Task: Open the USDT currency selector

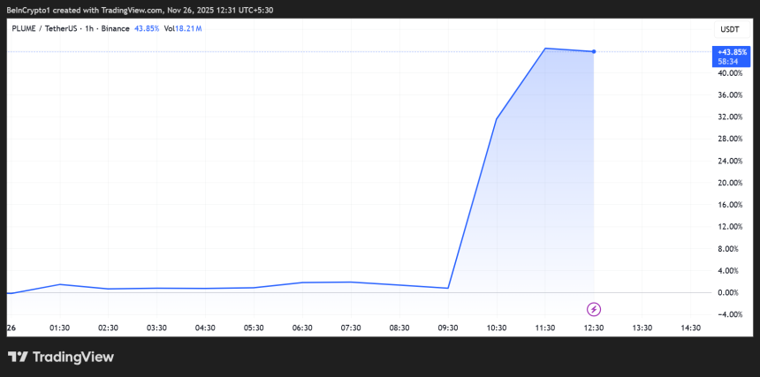Action: point(730,29)
